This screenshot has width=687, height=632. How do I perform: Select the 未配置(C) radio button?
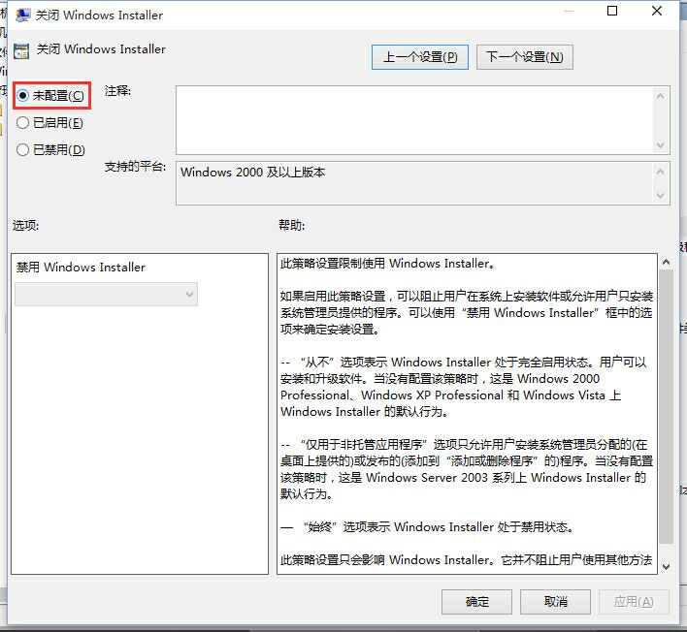tap(50, 95)
